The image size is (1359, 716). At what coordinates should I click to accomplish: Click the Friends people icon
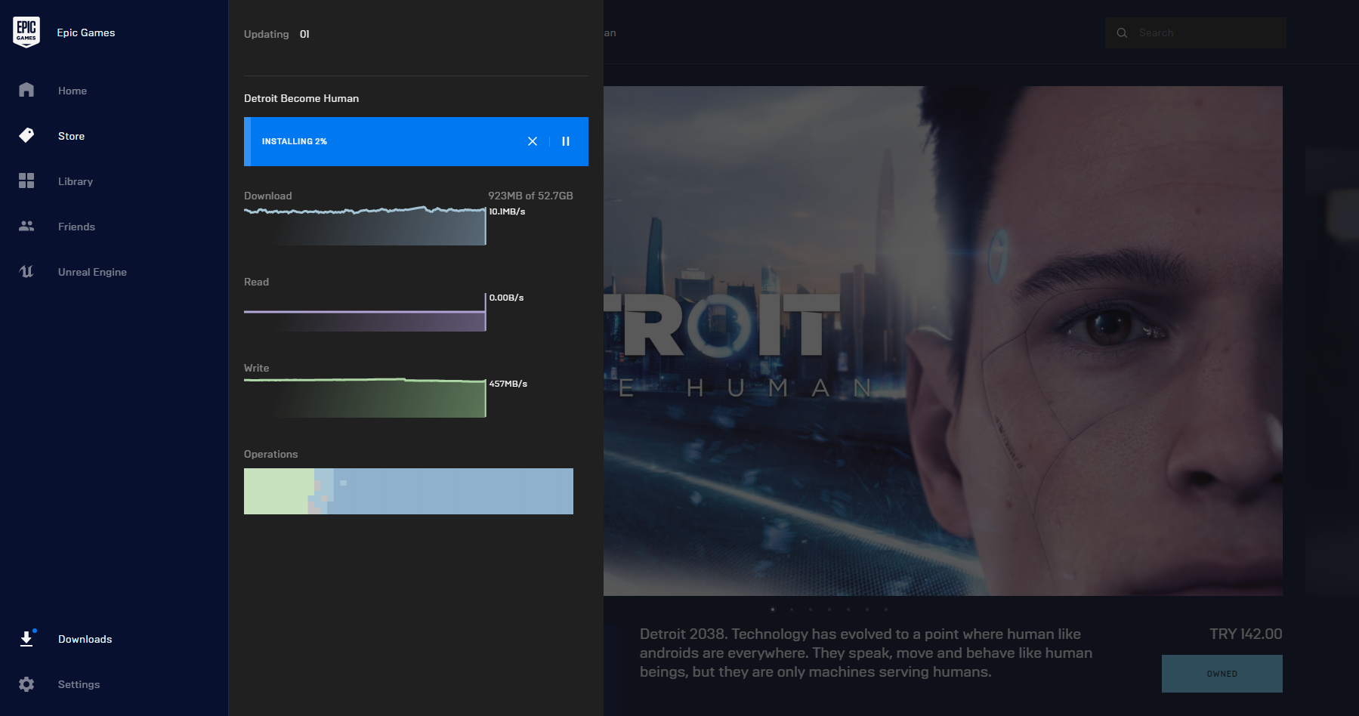pos(26,226)
